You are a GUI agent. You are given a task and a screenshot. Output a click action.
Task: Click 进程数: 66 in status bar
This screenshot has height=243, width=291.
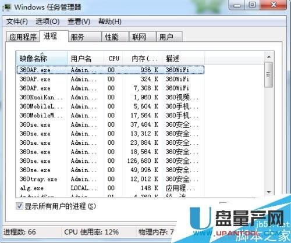click(20, 232)
